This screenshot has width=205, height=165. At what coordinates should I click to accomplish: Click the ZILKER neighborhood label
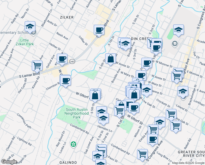coord(67,17)
